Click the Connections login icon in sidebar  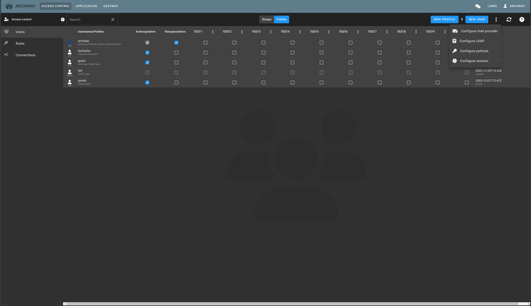click(6, 55)
